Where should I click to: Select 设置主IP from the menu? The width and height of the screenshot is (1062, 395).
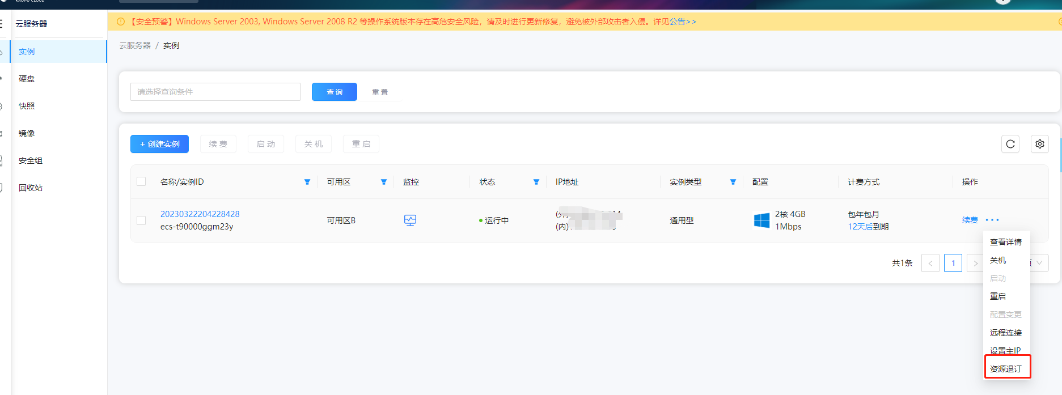click(x=1005, y=350)
